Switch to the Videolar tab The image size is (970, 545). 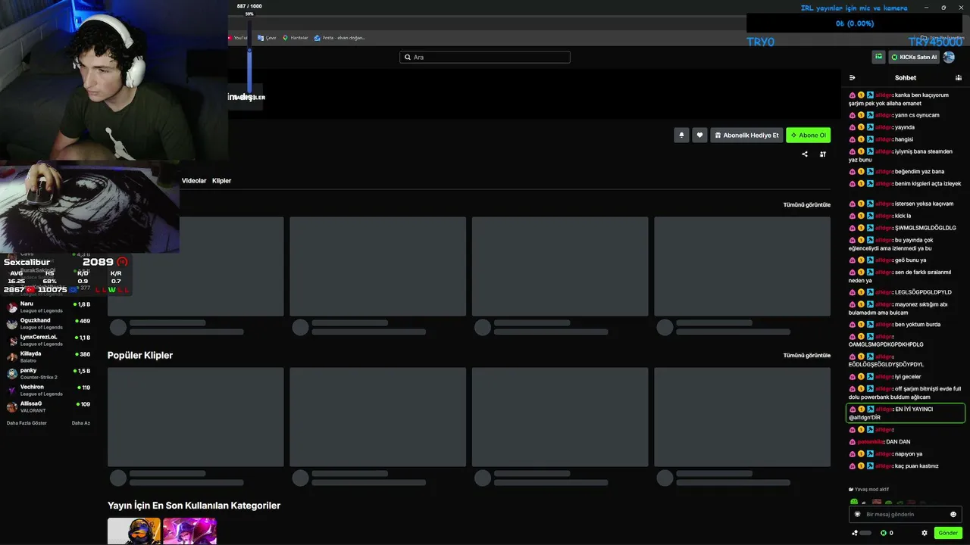point(194,181)
